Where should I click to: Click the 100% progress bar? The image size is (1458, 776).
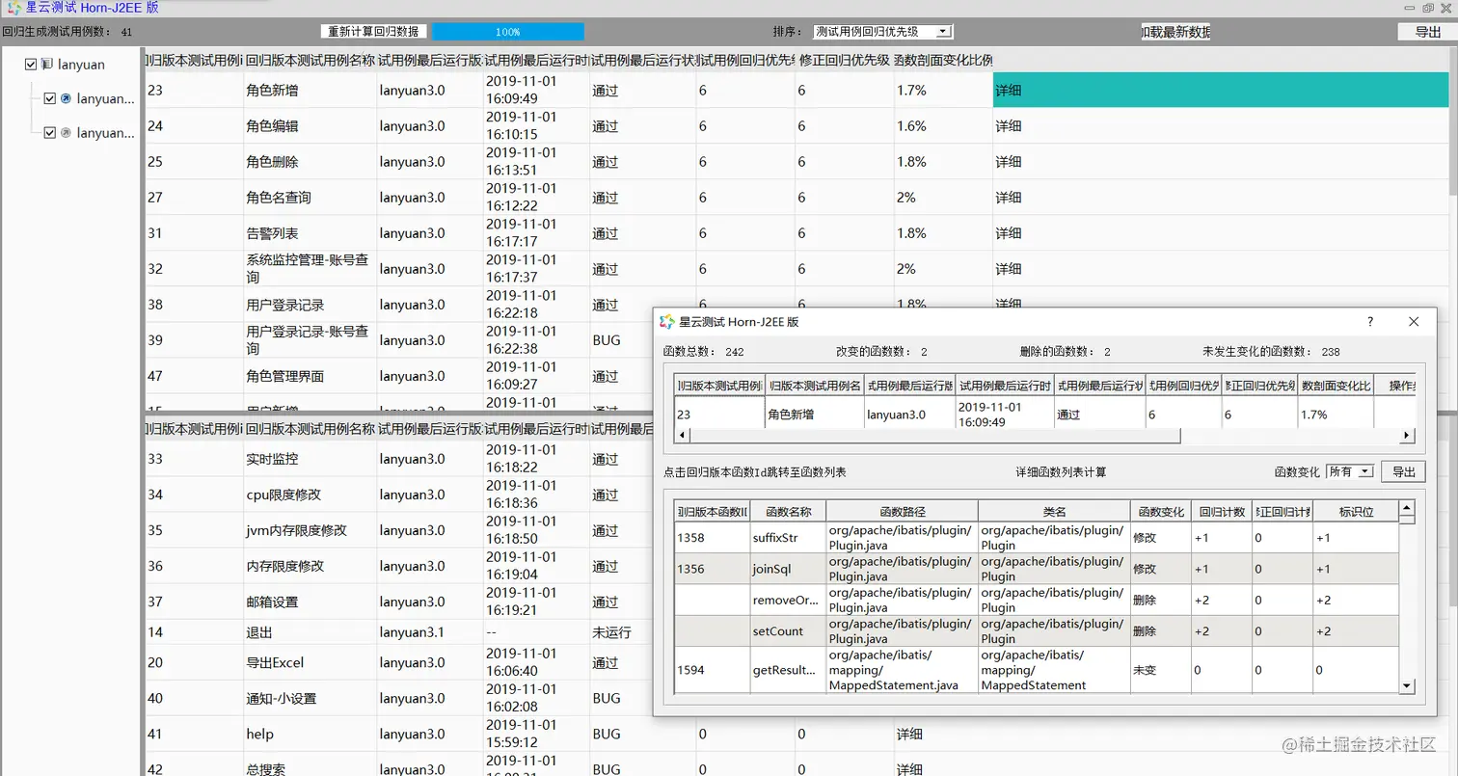tap(508, 32)
